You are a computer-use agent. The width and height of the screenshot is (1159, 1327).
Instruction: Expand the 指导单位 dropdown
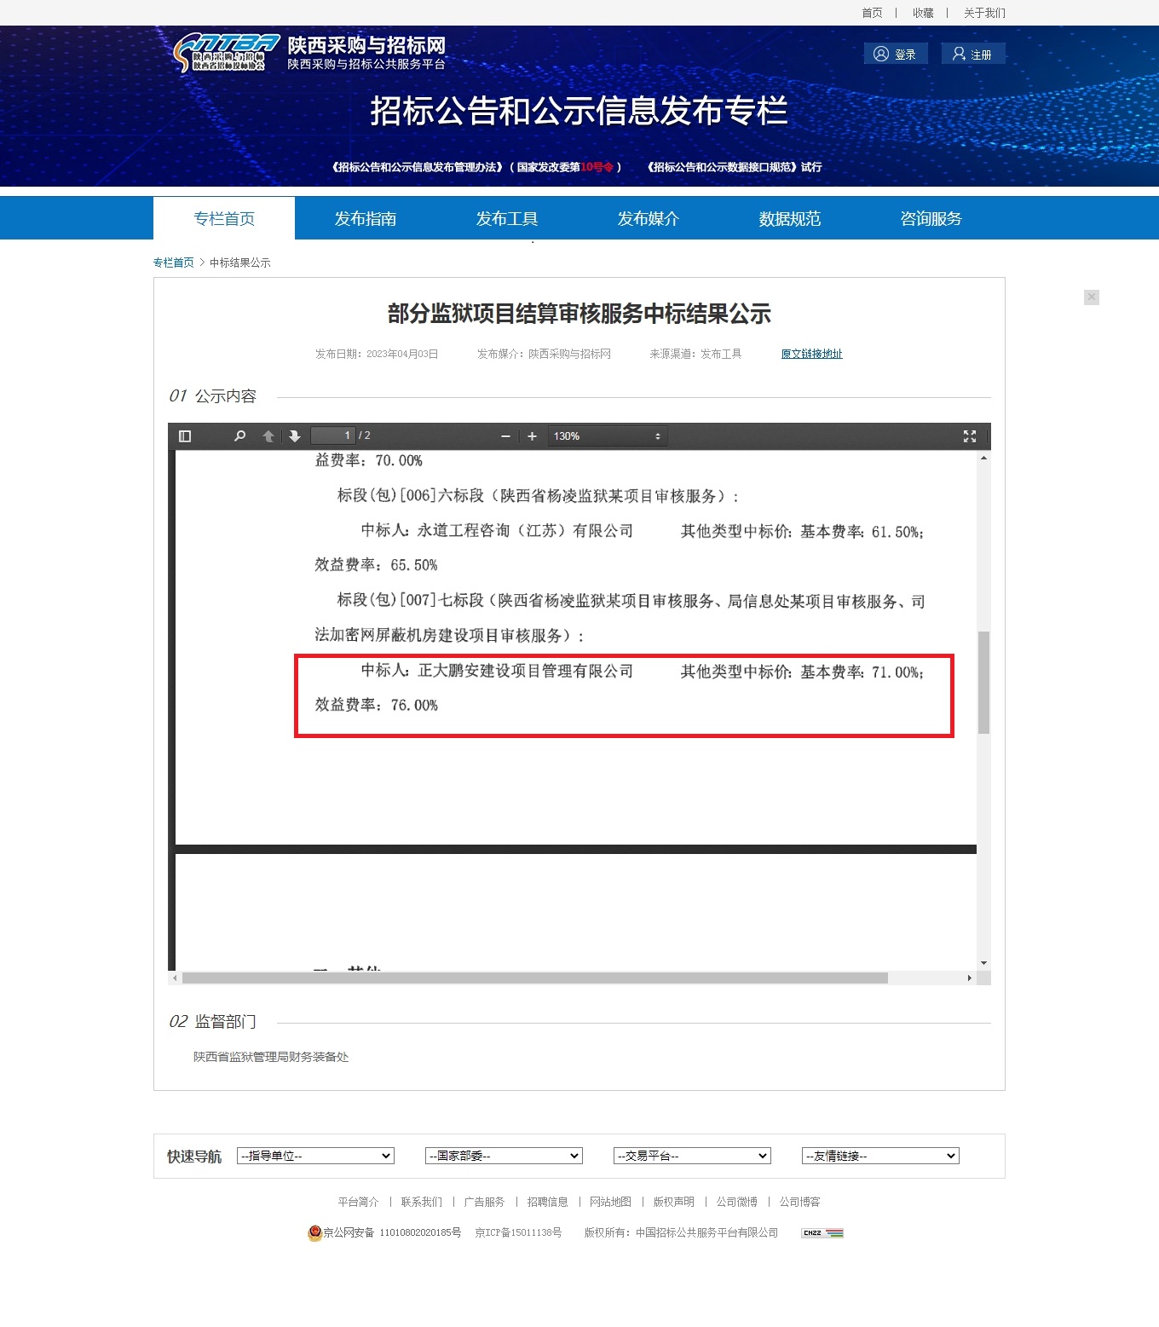click(315, 1156)
